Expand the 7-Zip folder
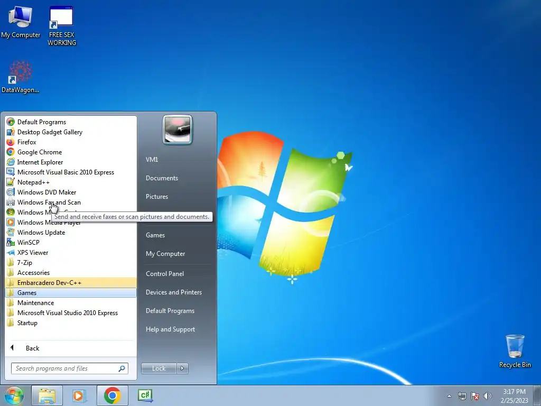This screenshot has height=406, width=541. click(x=71, y=262)
